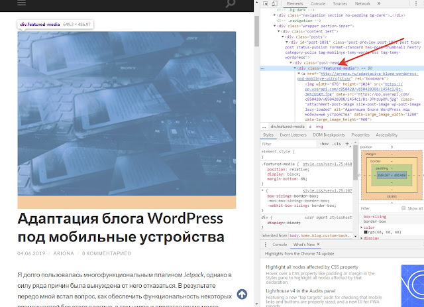Open the drawer three-dot menu beside Console
This screenshot has width=424, height=307.
click(265, 245)
